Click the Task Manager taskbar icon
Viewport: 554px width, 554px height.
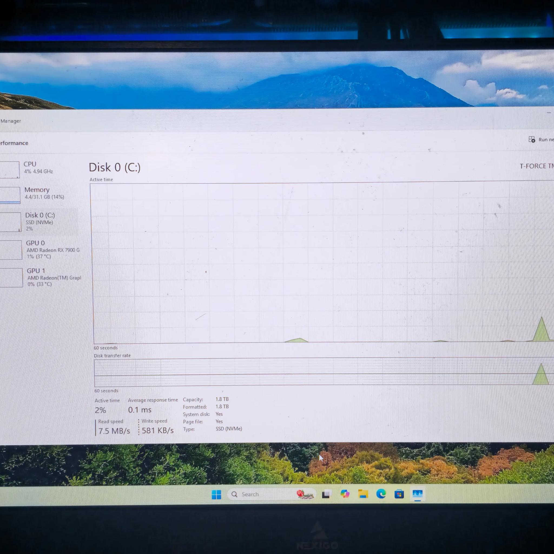tap(417, 494)
